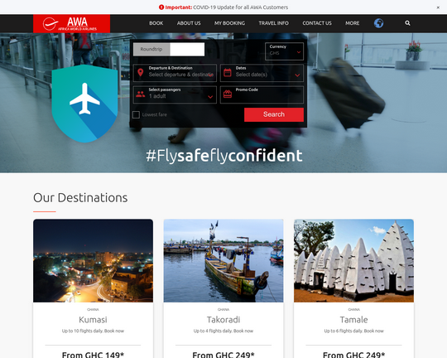
Task: Switch to the white one-way toggle half
Action: pyautogui.click(x=187, y=49)
